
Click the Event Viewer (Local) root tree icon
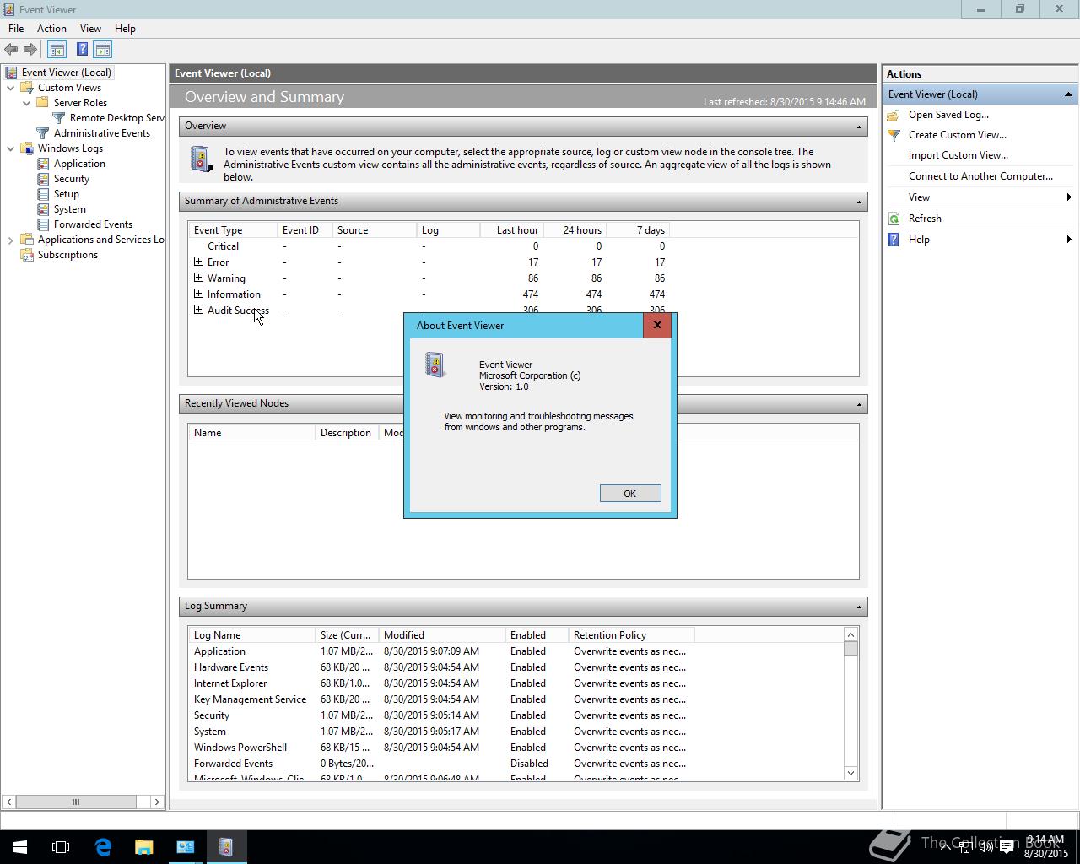coord(11,73)
